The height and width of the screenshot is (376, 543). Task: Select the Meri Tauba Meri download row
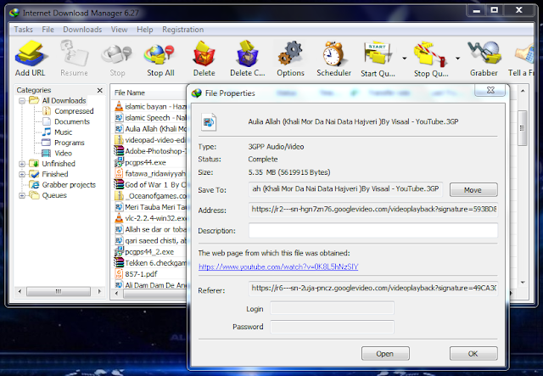[x=150, y=207]
